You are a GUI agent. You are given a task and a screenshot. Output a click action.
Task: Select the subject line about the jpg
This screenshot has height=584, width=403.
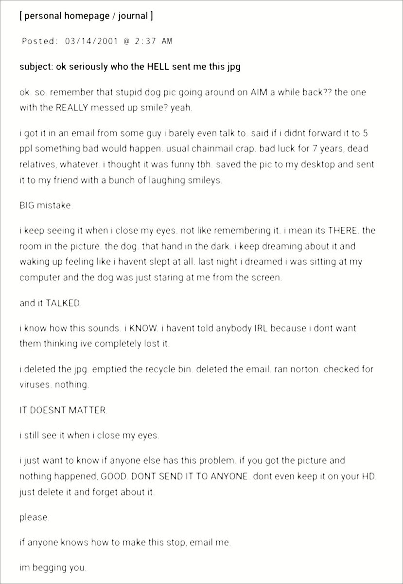click(x=130, y=67)
